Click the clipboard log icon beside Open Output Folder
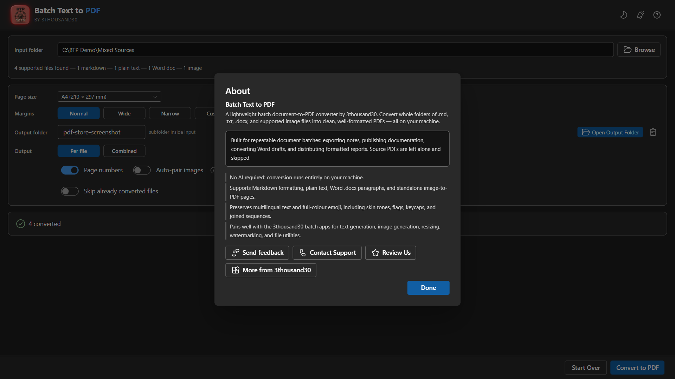The width and height of the screenshot is (675, 379). pos(653,132)
